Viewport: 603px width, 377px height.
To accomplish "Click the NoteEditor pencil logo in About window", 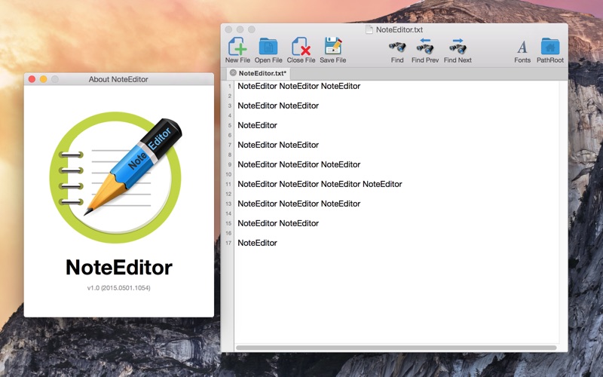I will tap(115, 177).
